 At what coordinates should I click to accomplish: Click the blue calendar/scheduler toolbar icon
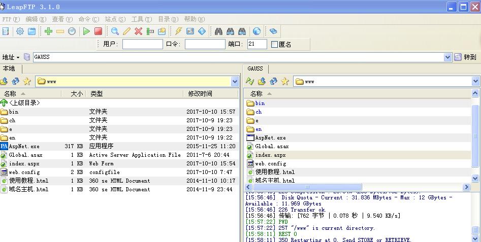click(32, 31)
